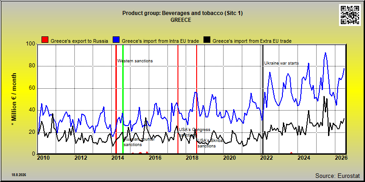Screen dimensions: 365x182
Task: Click the "Million € / month" axis title
Action: tap(14, 99)
